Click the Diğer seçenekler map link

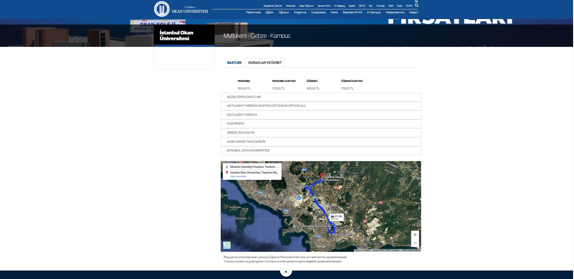[x=238, y=177]
